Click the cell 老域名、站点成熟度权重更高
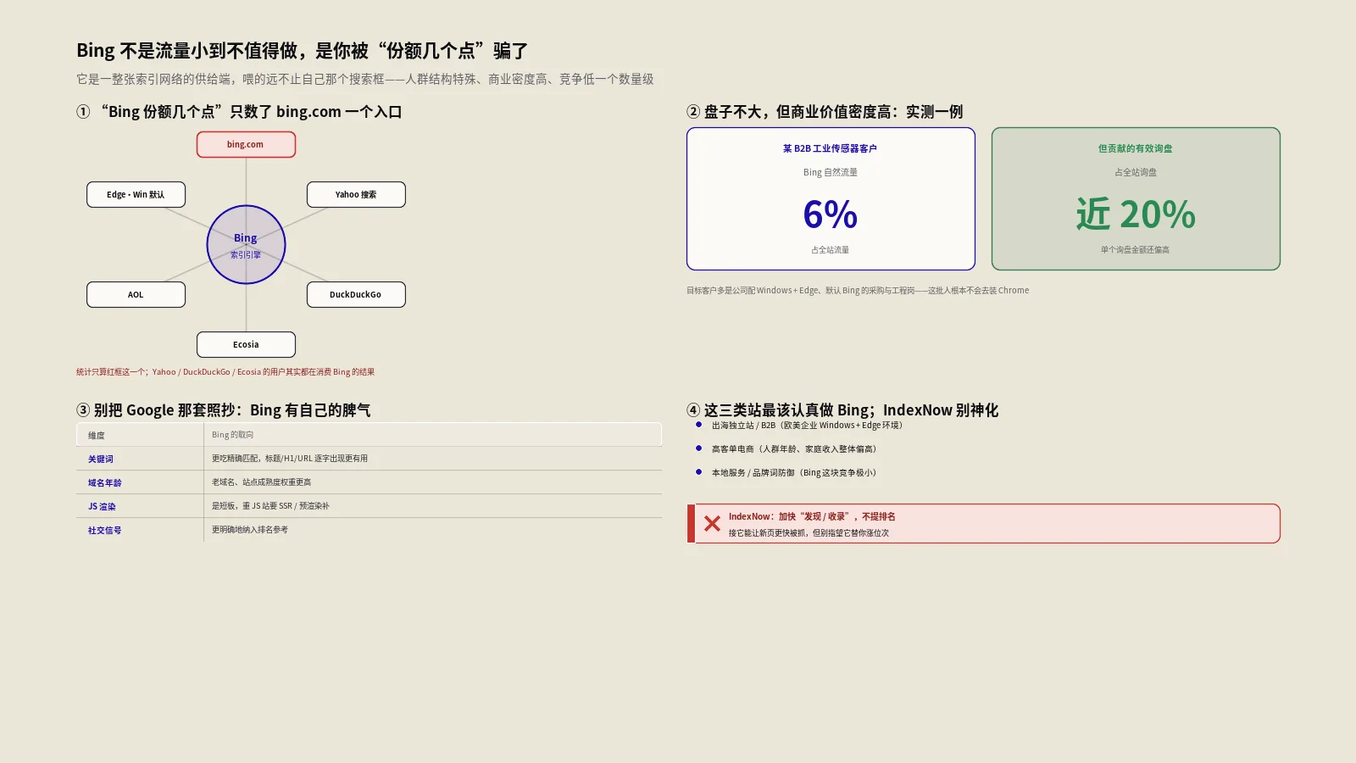The width and height of the screenshot is (1356, 763). coord(262,482)
